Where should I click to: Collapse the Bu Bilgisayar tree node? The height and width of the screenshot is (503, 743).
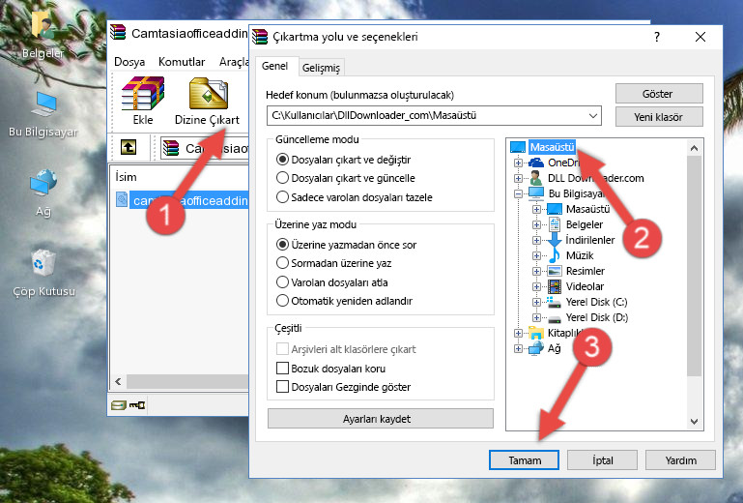click(x=518, y=193)
